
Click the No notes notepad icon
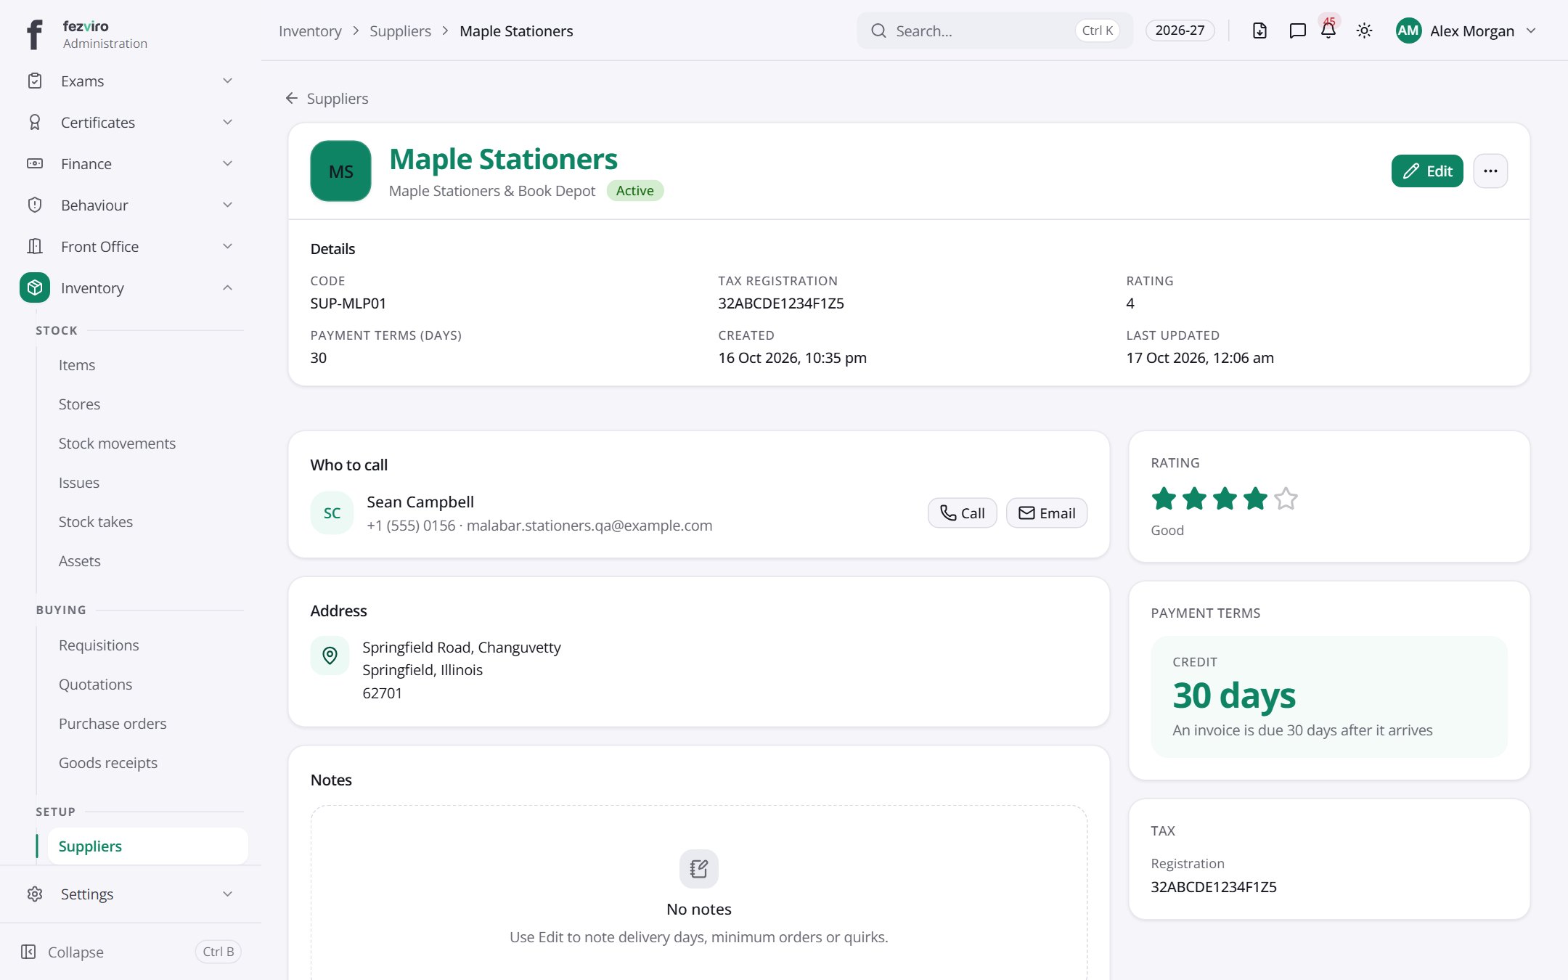coord(698,869)
